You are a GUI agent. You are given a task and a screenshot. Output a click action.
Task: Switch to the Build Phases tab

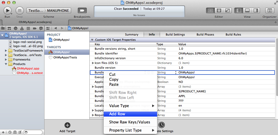coord(205,34)
